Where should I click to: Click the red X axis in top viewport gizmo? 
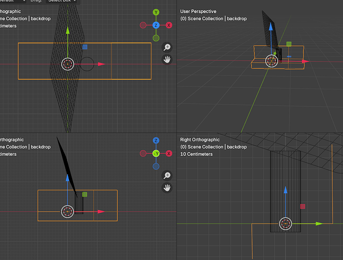coord(169,25)
